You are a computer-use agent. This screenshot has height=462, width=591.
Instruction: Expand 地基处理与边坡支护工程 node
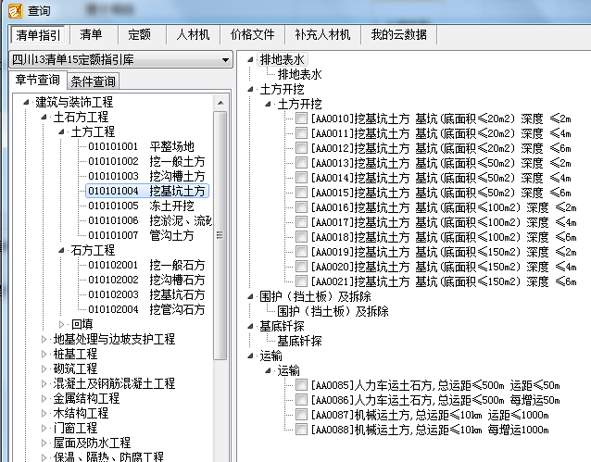click(44, 339)
